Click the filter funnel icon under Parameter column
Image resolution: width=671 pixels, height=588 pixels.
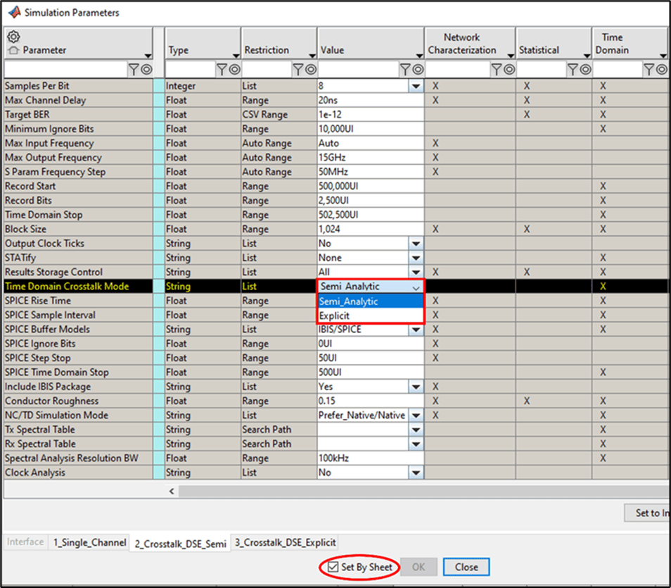134,70
